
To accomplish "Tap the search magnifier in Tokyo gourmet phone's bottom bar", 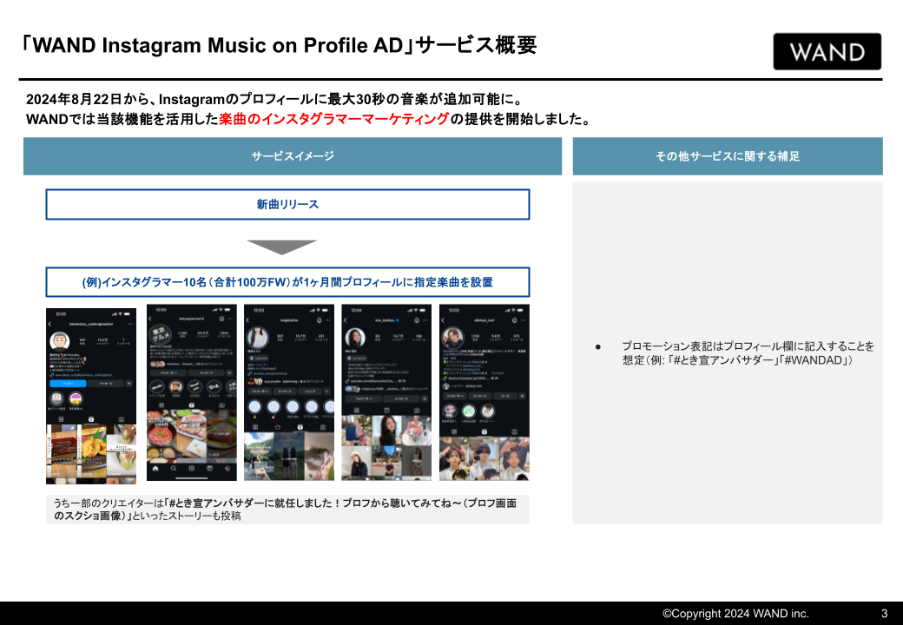I will pyautogui.click(x=174, y=469).
